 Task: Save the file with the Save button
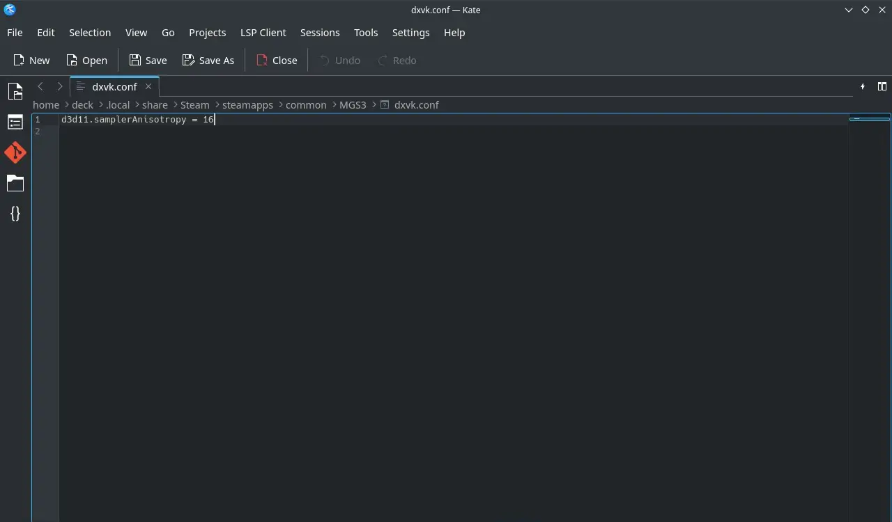148,61
